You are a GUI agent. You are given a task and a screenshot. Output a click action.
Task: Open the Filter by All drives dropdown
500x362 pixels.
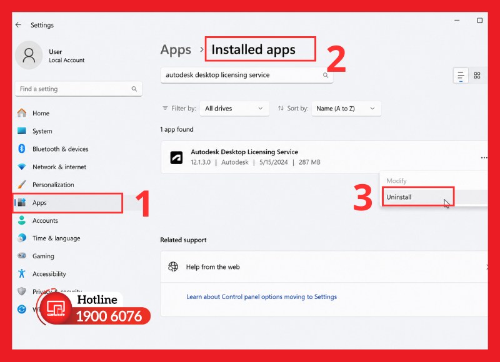pos(234,109)
